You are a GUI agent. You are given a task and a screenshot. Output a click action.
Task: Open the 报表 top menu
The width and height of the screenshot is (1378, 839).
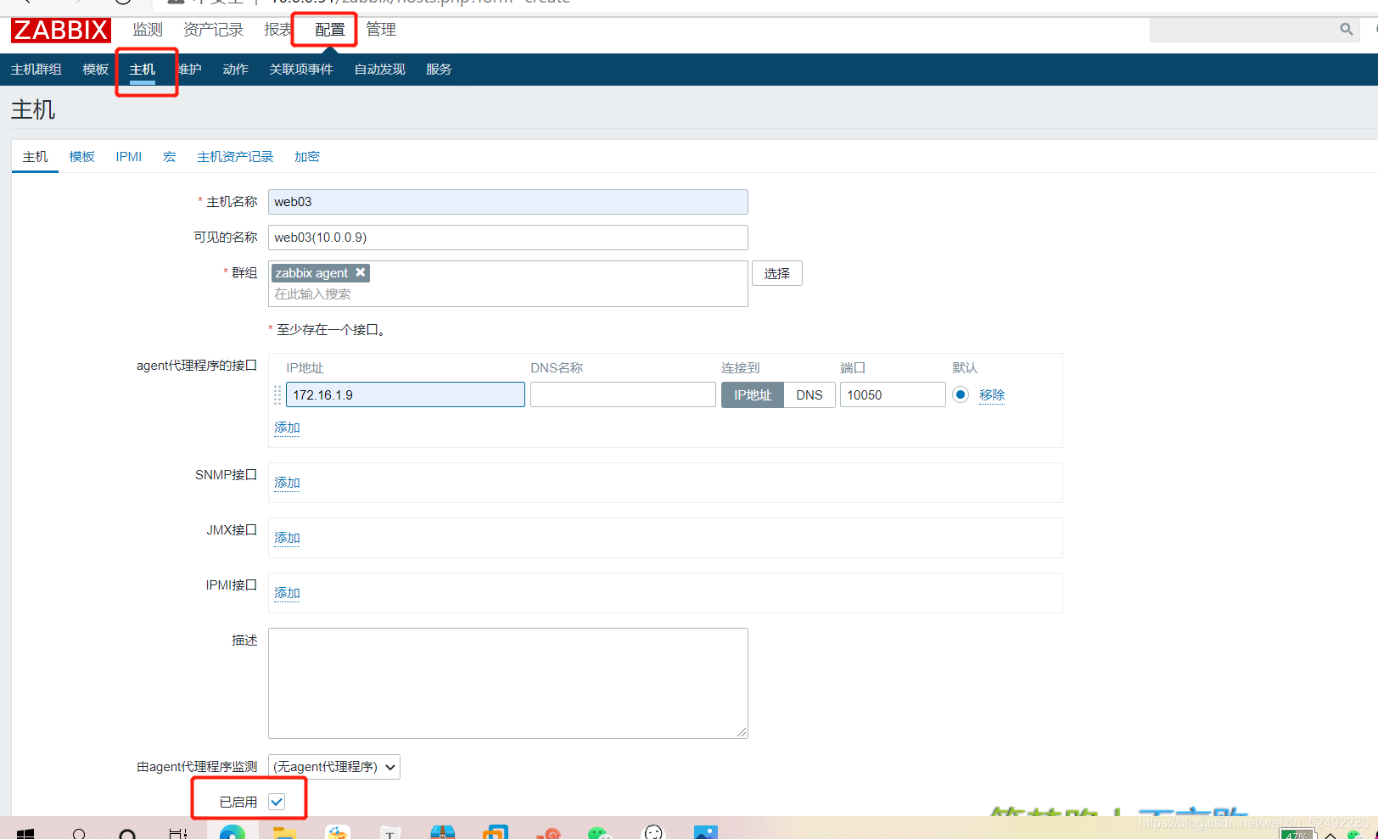277,30
